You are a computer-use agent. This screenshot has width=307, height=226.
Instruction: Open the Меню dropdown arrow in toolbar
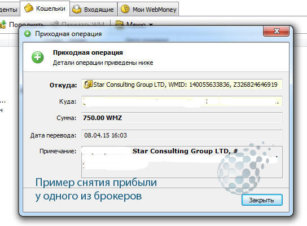point(151,25)
